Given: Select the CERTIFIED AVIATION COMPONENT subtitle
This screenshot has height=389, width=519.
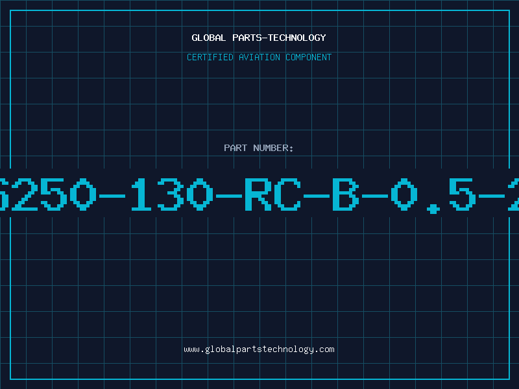Looking at the screenshot, I should click(x=259, y=57).
